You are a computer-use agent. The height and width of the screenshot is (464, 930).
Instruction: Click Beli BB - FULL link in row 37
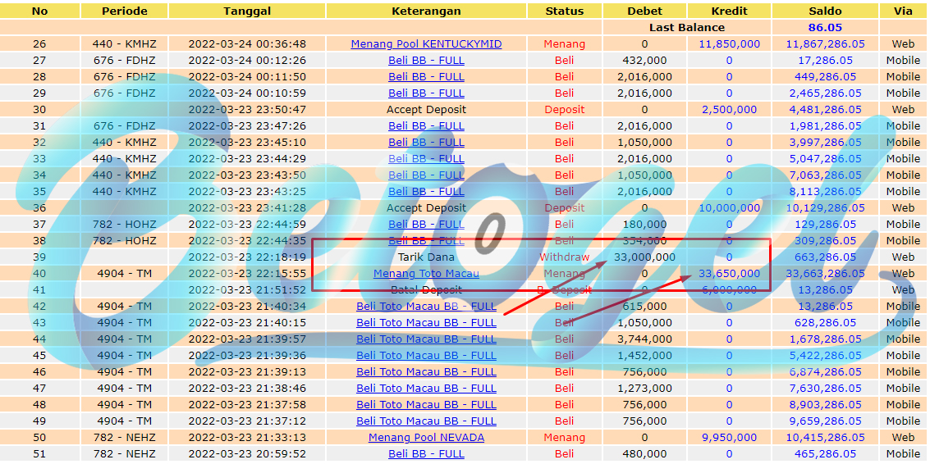tap(426, 224)
